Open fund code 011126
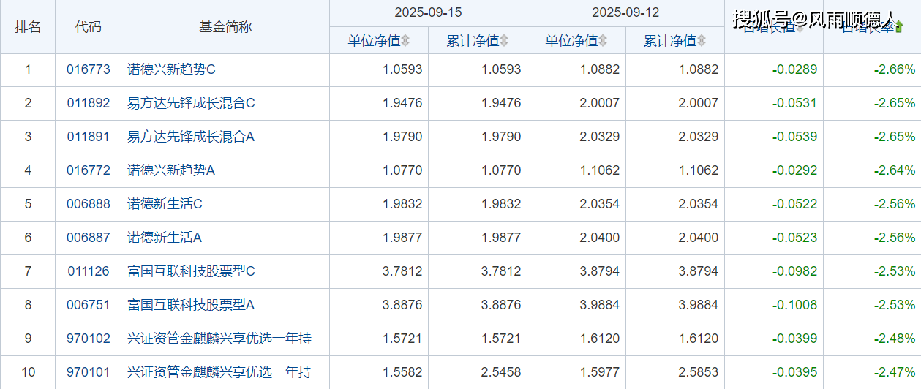Screen dimensions: 921x389 point(89,271)
